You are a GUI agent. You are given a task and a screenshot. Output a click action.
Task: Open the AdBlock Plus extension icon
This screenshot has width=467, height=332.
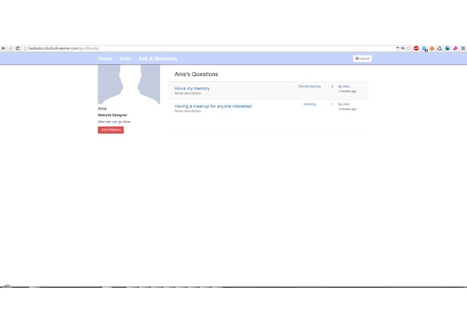pos(416,48)
